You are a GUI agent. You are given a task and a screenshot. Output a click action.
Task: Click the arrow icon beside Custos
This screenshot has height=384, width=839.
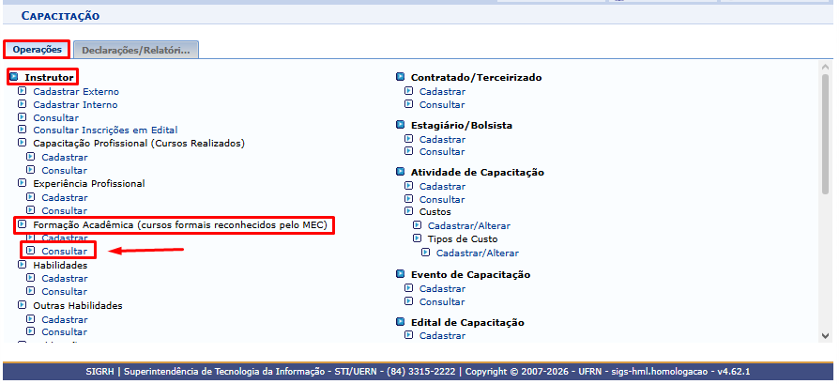pyautogui.click(x=408, y=211)
